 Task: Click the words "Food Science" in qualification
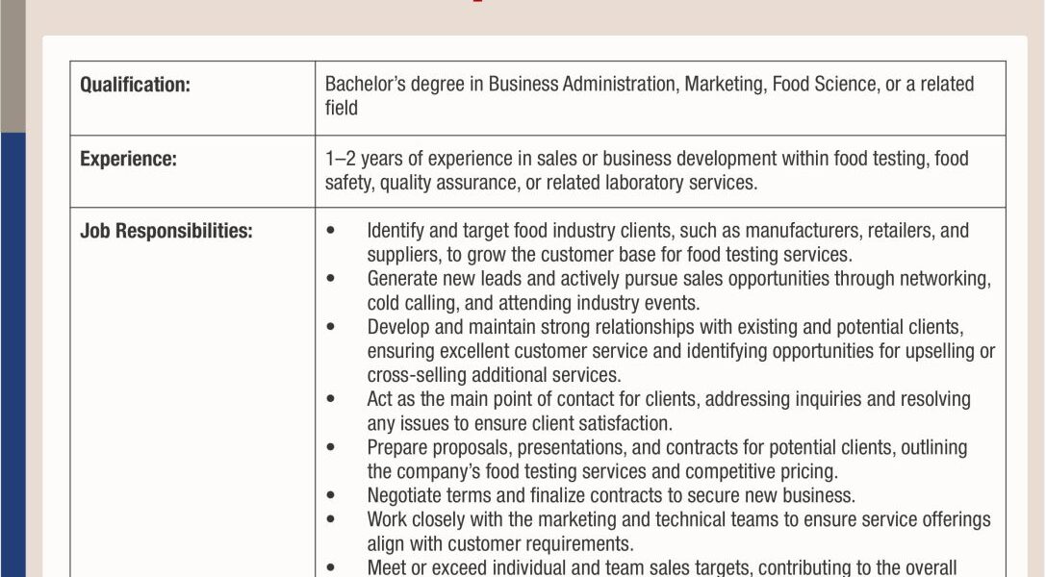click(x=825, y=85)
